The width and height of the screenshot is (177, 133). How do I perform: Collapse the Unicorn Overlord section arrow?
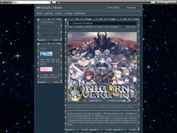pyautogui.click(x=71, y=23)
